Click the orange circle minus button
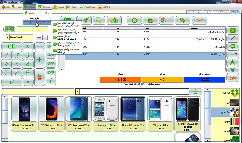 (x=195, y=92)
